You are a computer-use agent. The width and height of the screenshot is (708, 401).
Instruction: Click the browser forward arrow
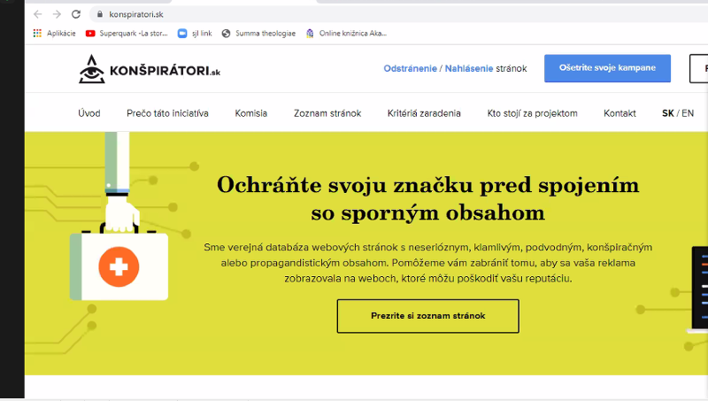(x=57, y=14)
